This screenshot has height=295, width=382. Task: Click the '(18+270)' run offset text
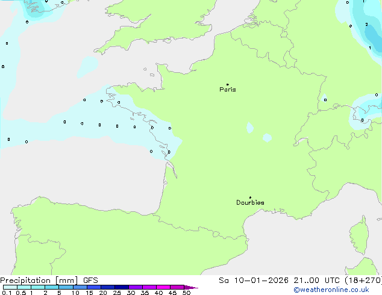[x=363, y=281]
